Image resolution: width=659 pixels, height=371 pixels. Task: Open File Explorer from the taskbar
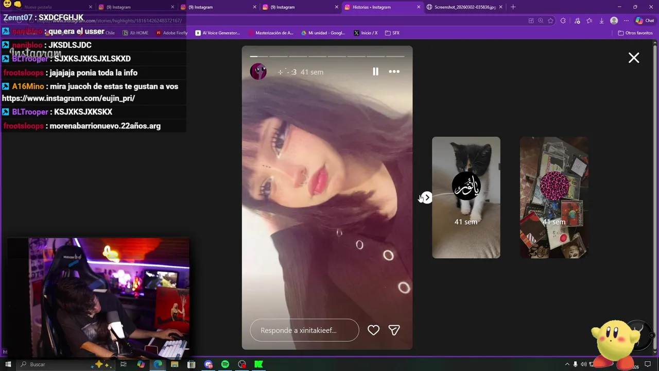(175, 364)
